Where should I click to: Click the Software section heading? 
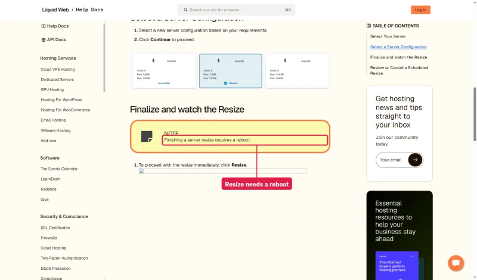pyautogui.click(x=49, y=158)
